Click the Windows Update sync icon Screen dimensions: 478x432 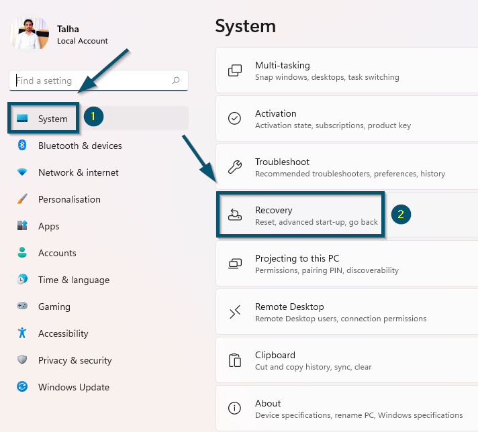22,386
